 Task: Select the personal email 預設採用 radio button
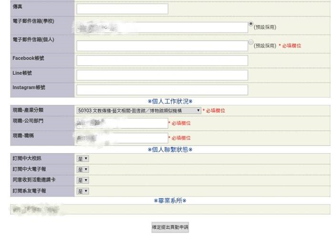251,42
